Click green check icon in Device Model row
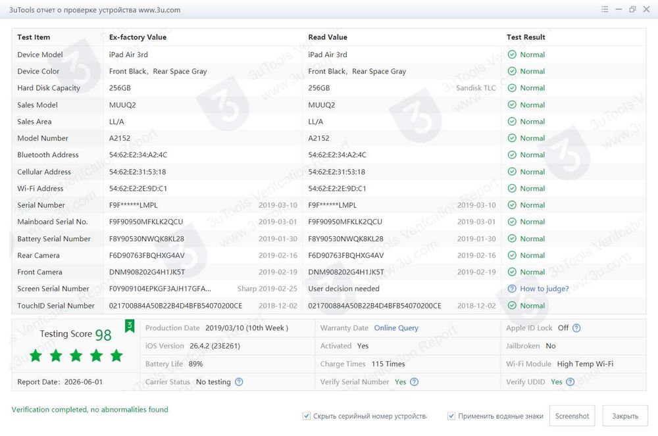This screenshot has width=658, height=436. click(x=512, y=55)
